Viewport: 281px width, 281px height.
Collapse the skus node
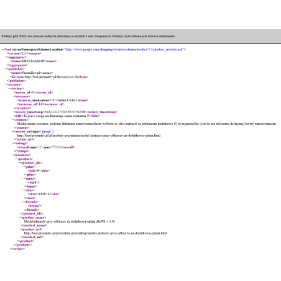pos(24,190)
